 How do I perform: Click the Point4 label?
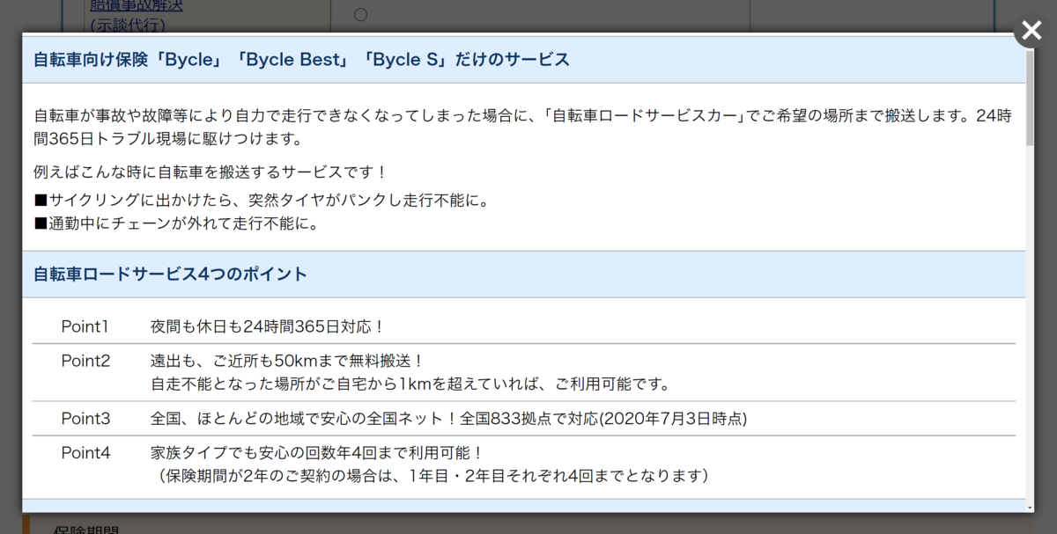click(85, 453)
